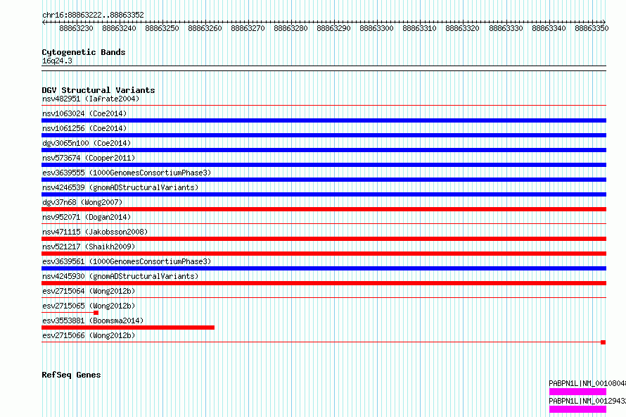Screen dimensions: 626x417
Task: Click ruler position 88863240
Action: click(119, 28)
